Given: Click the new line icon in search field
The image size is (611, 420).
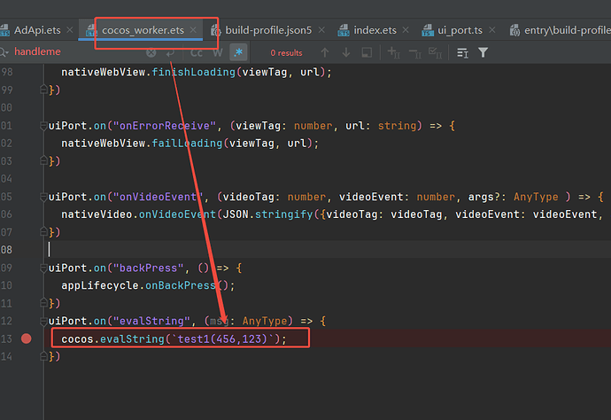Looking at the screenshot, I should click(170, 52).
